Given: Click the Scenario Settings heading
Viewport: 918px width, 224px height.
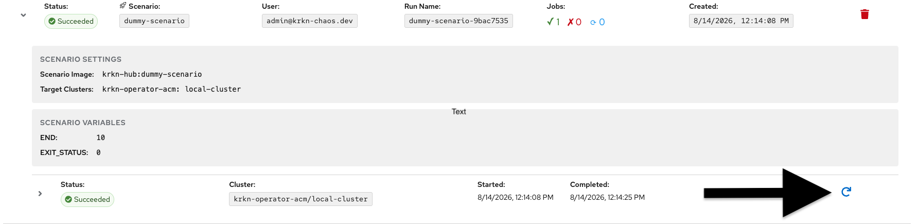Looking at the screenshot, I should [81, 59].
